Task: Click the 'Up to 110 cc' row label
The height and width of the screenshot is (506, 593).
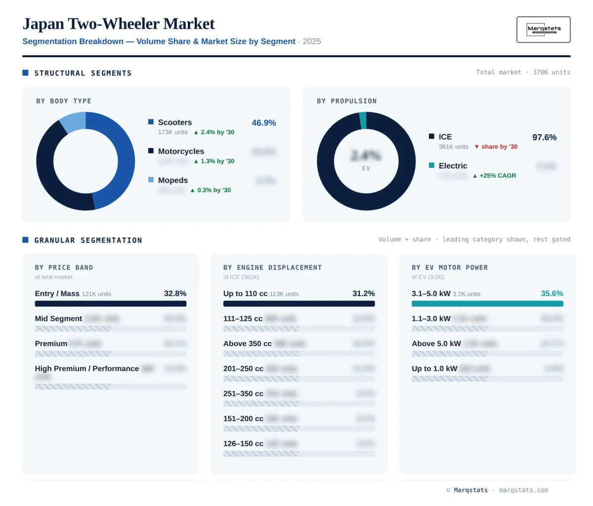Action: pyautogui.click(x=245, y=294)
